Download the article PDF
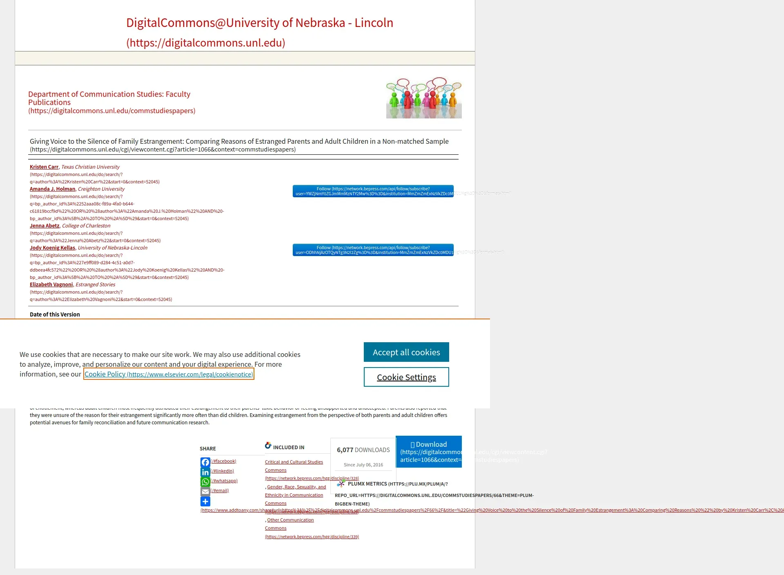This screenshot has height=575, width=784. tap(429, 452)
